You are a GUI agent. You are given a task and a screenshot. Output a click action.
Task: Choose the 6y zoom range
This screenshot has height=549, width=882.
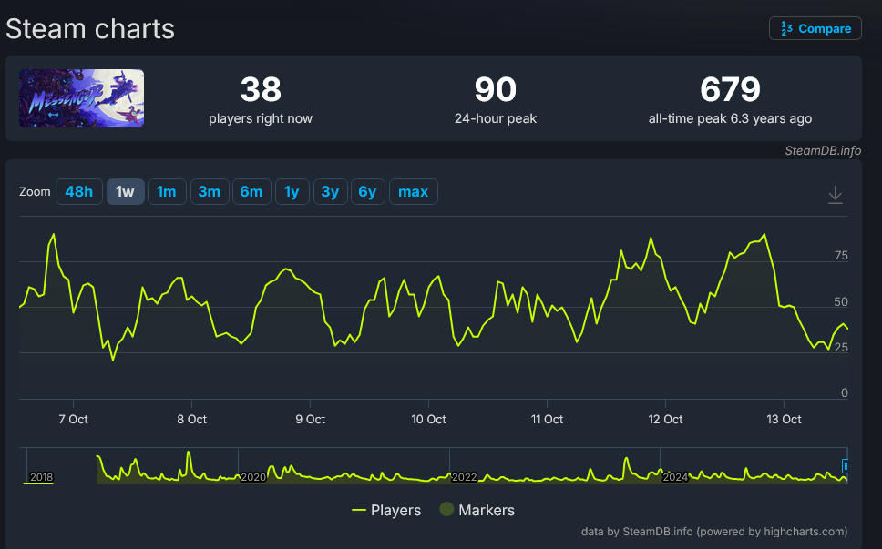367,191
